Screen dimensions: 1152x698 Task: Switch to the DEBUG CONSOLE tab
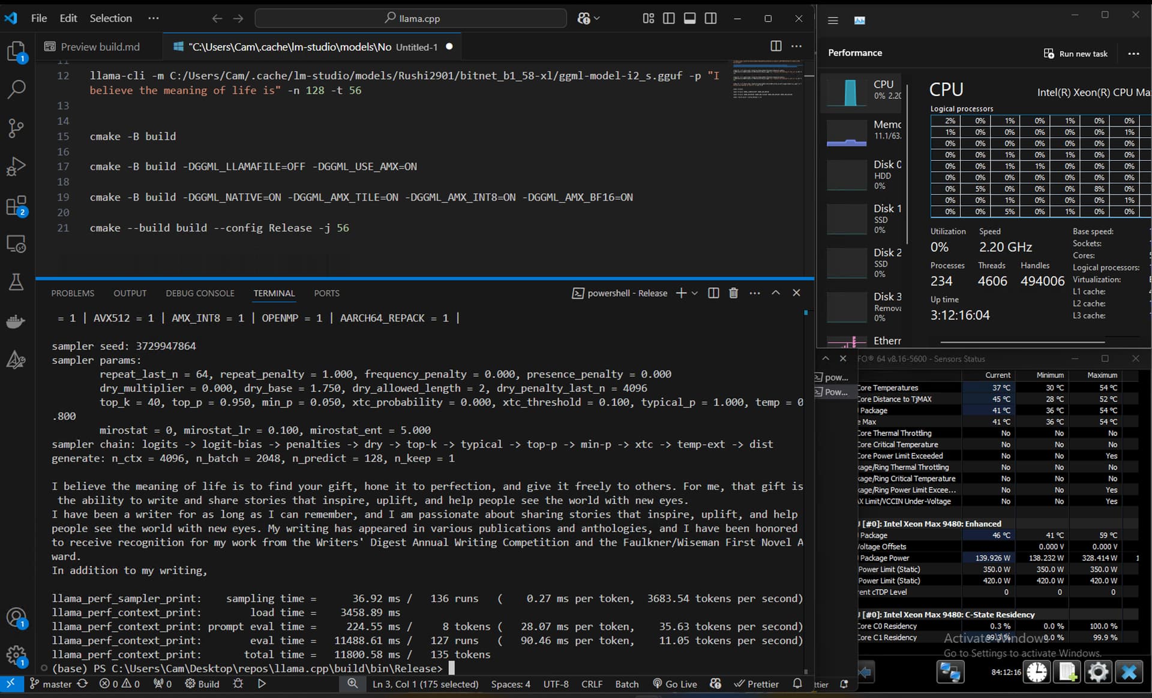click(x=200, y=293)
